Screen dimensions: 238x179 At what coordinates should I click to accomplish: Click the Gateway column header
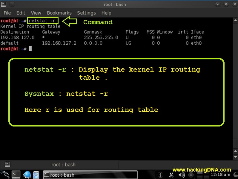tap(51, 32)
